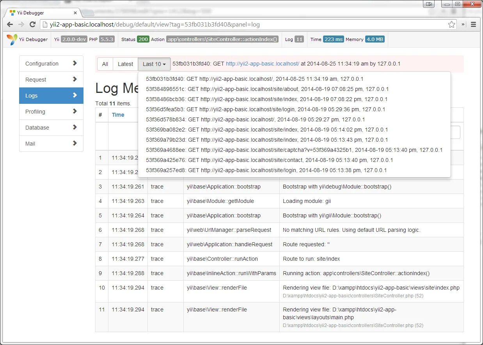Click the Action SiteController::actionIndex() badge

(x=222, y=39)
